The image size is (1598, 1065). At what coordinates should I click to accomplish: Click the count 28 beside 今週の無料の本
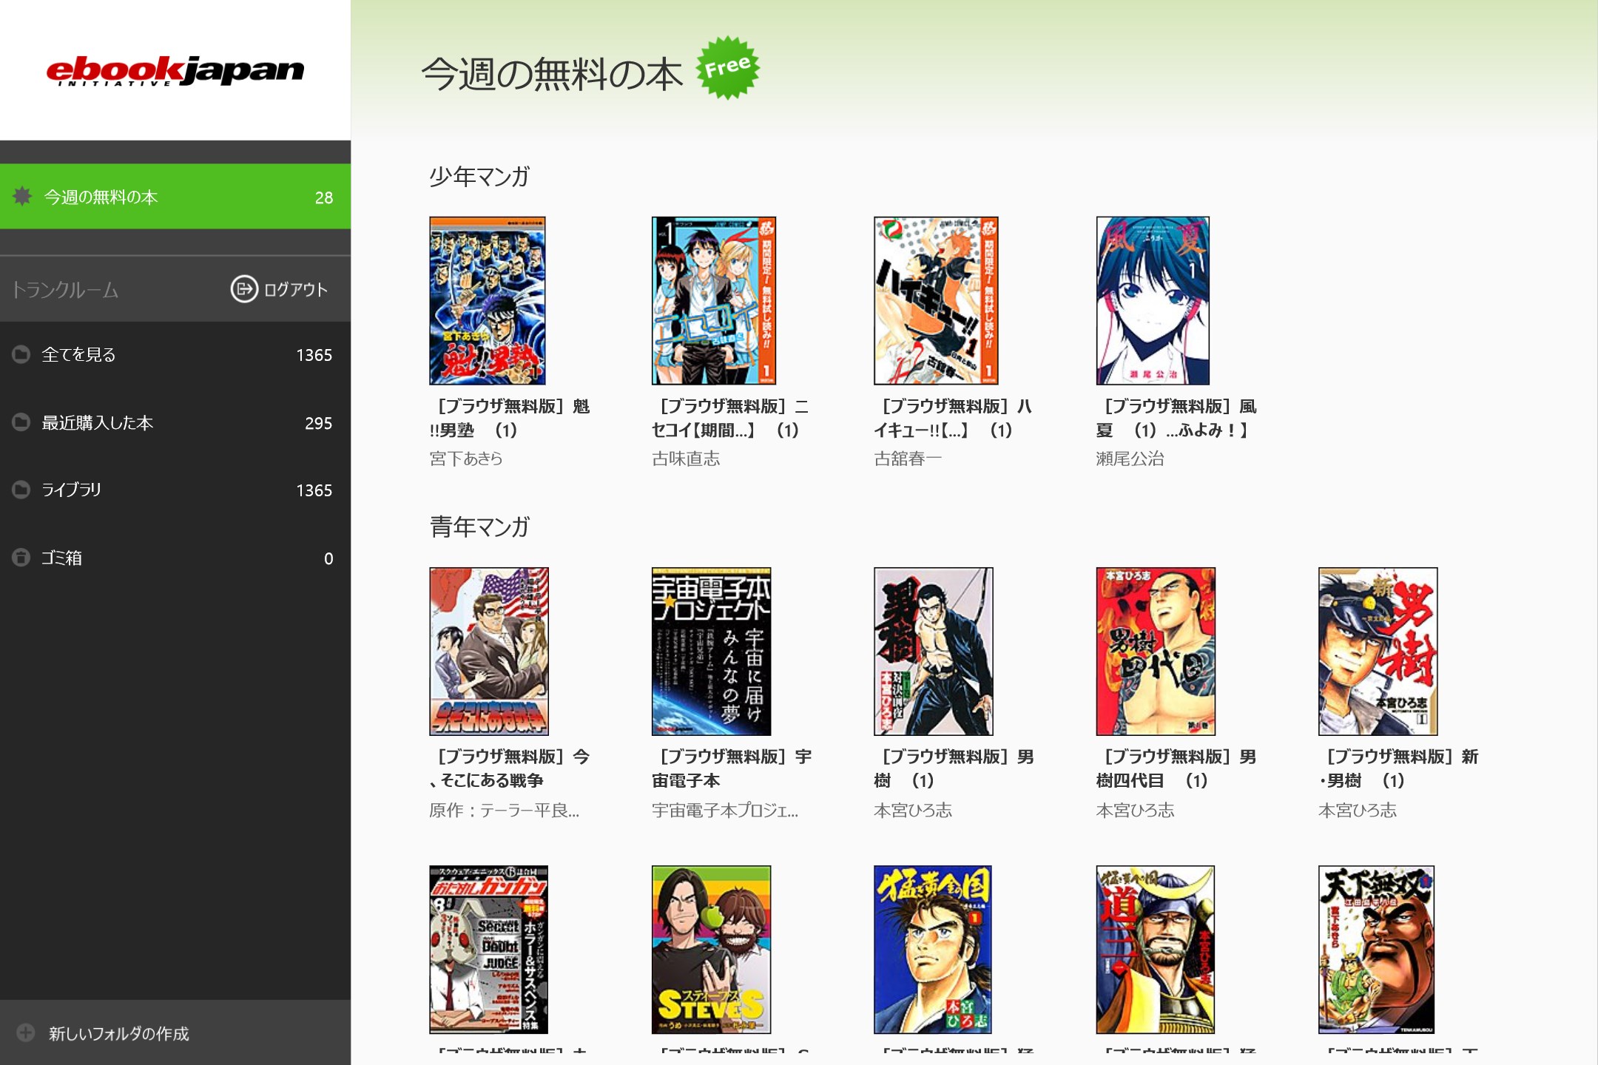click(324, 197)
